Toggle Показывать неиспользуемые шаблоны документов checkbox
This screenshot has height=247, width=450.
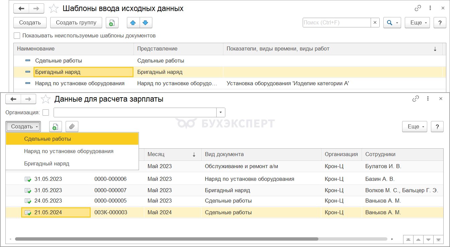point(17,35)
